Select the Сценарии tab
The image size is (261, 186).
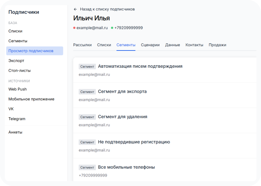coord(150,45)
